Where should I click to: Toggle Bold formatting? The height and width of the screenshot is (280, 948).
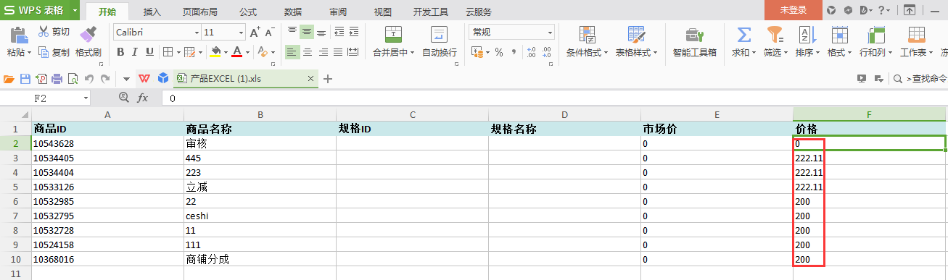pos(120,52)
